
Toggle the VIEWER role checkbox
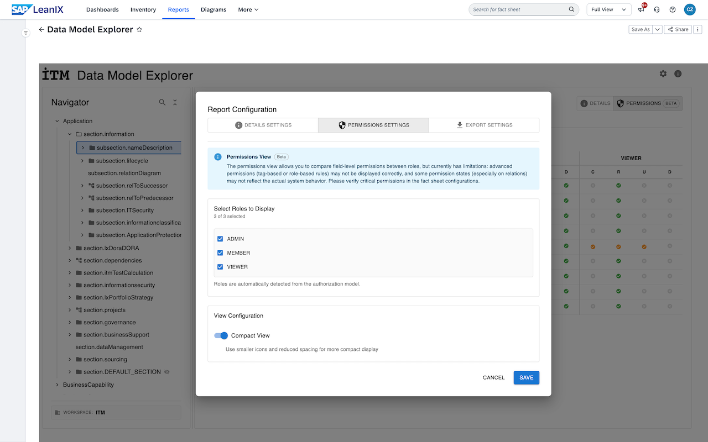point(220,267)
